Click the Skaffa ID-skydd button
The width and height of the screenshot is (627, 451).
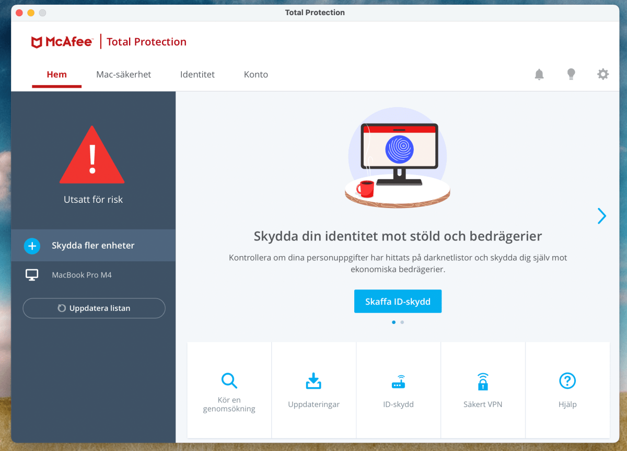click(x=398, y=302)
